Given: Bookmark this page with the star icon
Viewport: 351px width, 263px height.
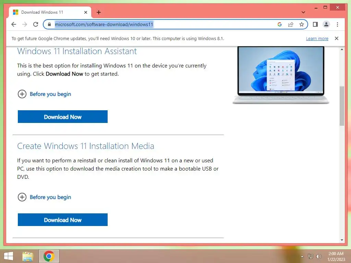Looking at the screenshot, I should (302, 24).
